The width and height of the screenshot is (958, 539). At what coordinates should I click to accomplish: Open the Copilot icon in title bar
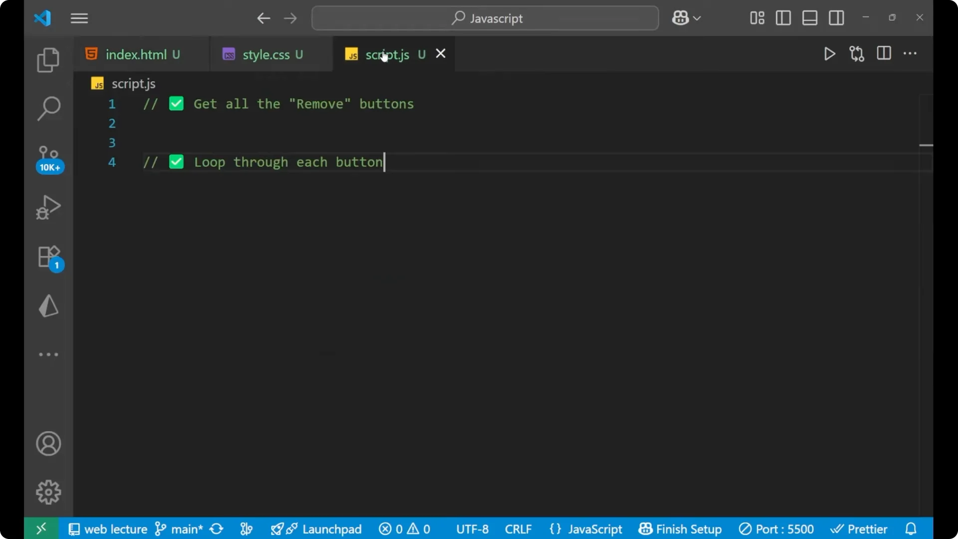pos(680,17)
